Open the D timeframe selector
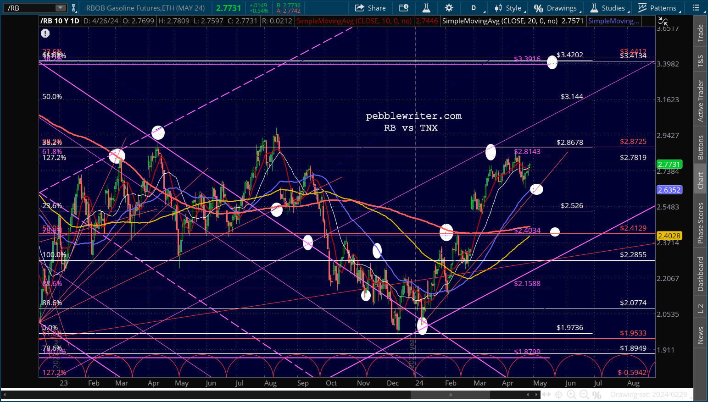Viewport: 708px width, 402px height. pos(474,8)
